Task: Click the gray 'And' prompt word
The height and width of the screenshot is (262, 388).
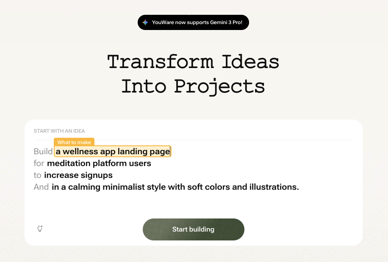Action: pyautogui.click(x=41, y=187)
